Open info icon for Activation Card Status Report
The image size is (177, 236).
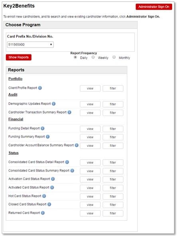pyautogui.click(x=53, y=179)
